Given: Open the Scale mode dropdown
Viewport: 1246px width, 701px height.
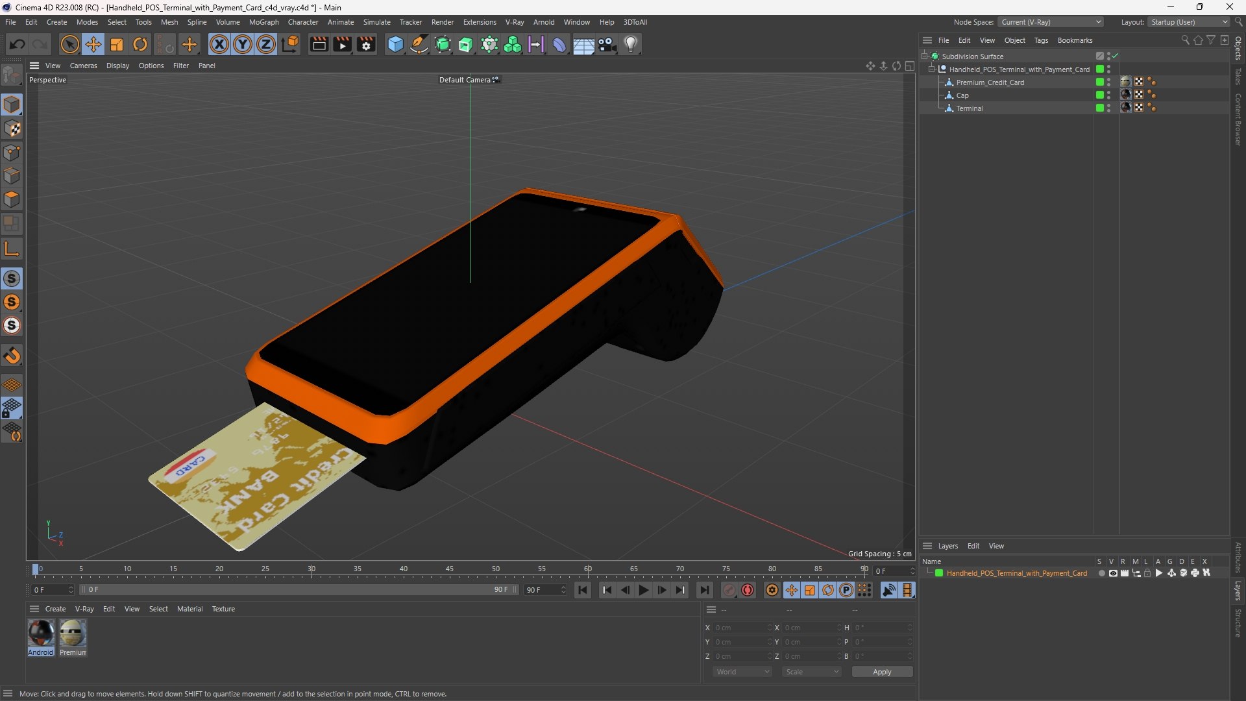Looking at the screenshot, I should (x=812, y=672).
